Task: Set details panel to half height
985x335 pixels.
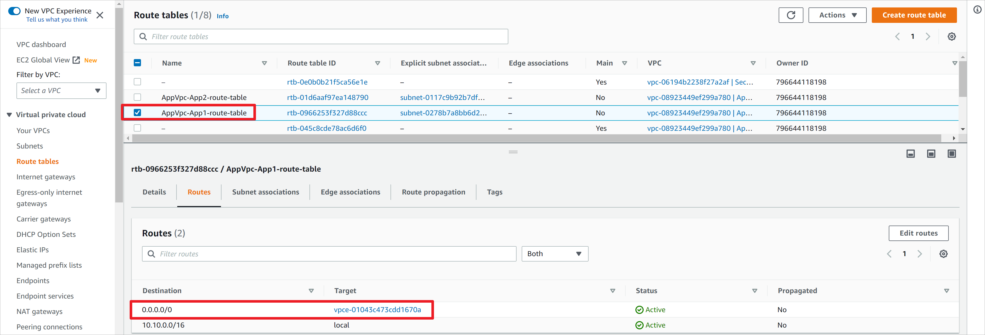Action: point(931,154)
